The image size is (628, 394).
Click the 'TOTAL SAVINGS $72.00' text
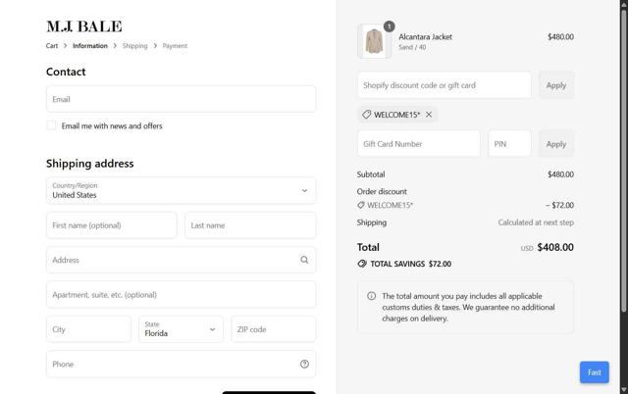pos(410,264)
